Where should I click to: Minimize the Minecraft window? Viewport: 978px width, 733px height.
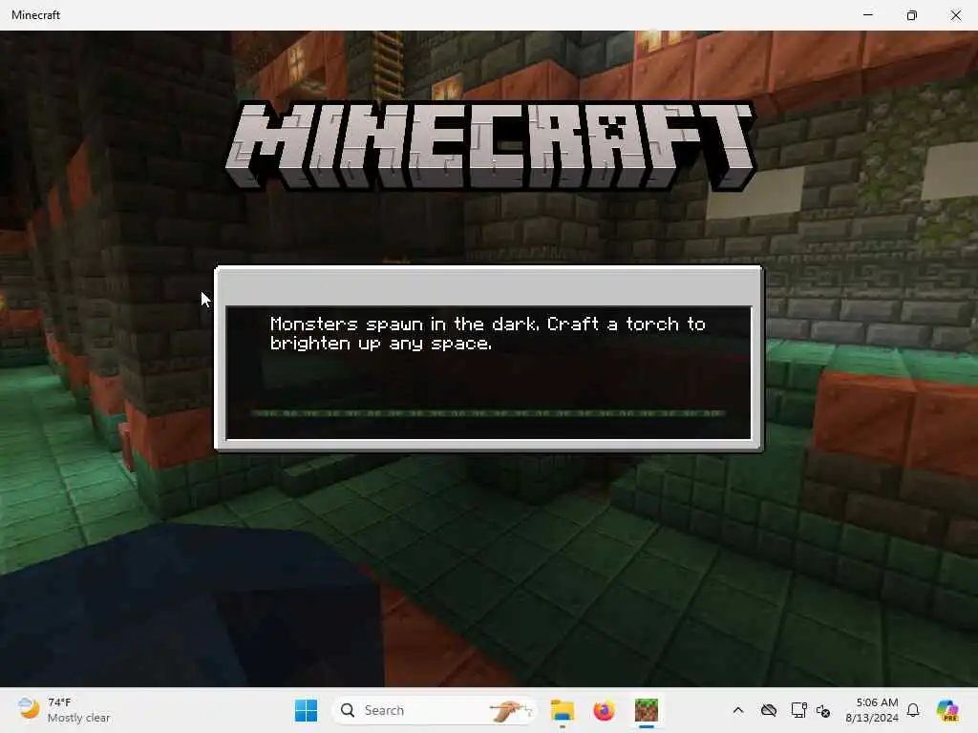867,15
